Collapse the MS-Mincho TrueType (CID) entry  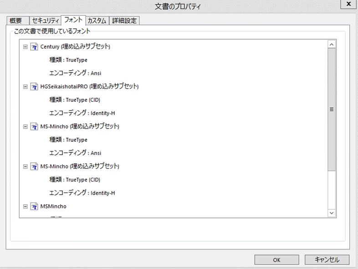[26, 166]
